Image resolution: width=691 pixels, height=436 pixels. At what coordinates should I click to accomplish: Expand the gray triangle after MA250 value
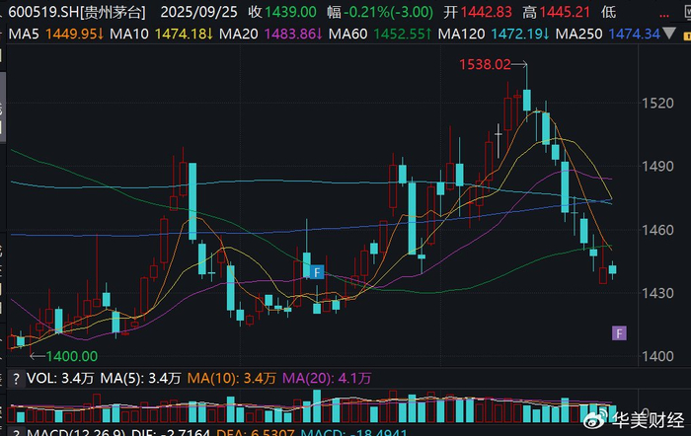tap(669, 34)
